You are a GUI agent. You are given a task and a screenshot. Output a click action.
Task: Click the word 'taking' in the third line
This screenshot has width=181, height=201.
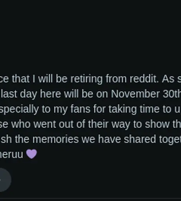123,109
